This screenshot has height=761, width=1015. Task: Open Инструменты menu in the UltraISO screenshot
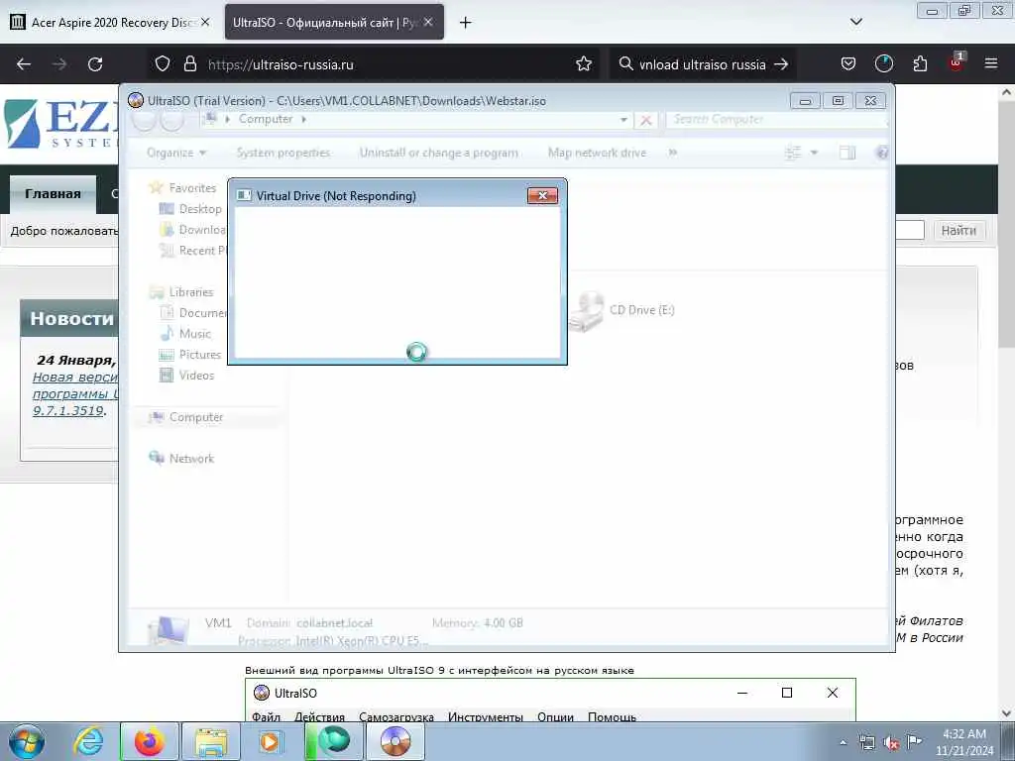486,717
